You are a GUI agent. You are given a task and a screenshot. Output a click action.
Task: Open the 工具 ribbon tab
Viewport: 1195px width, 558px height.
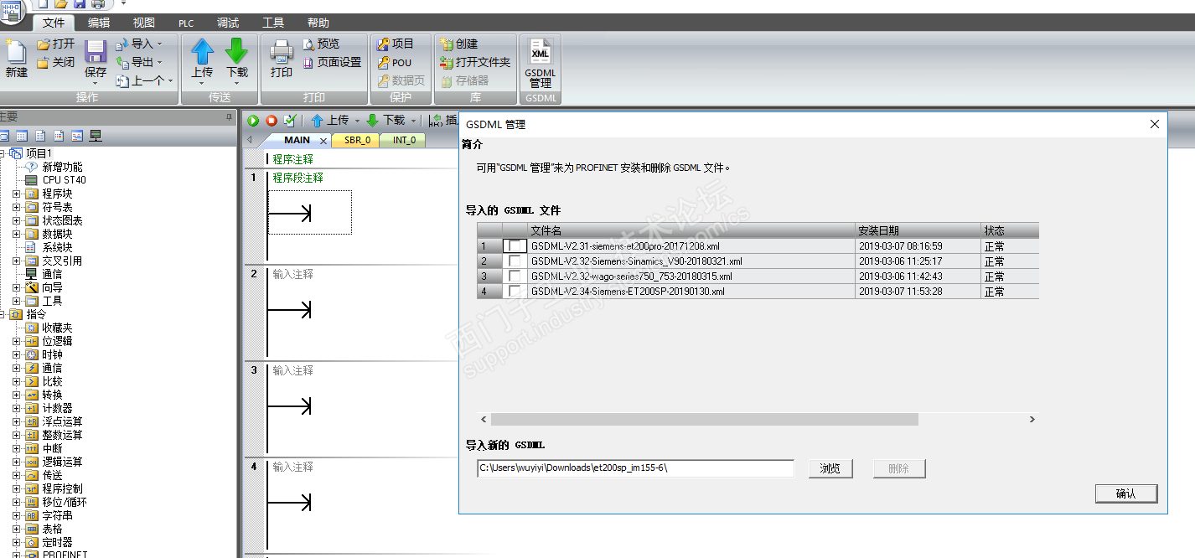pyautogui.click(x=273, y=23)
